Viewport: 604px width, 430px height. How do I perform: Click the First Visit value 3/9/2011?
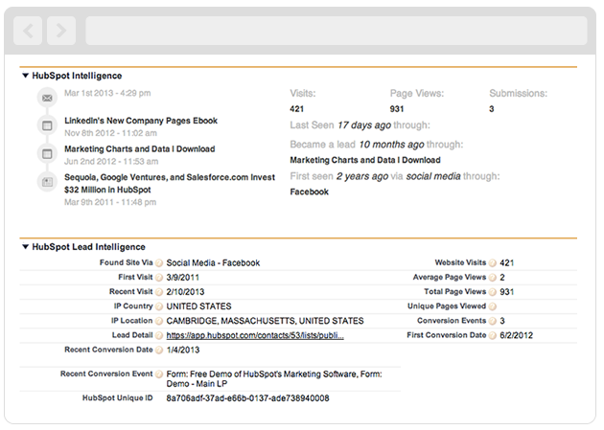click(182, 278)
